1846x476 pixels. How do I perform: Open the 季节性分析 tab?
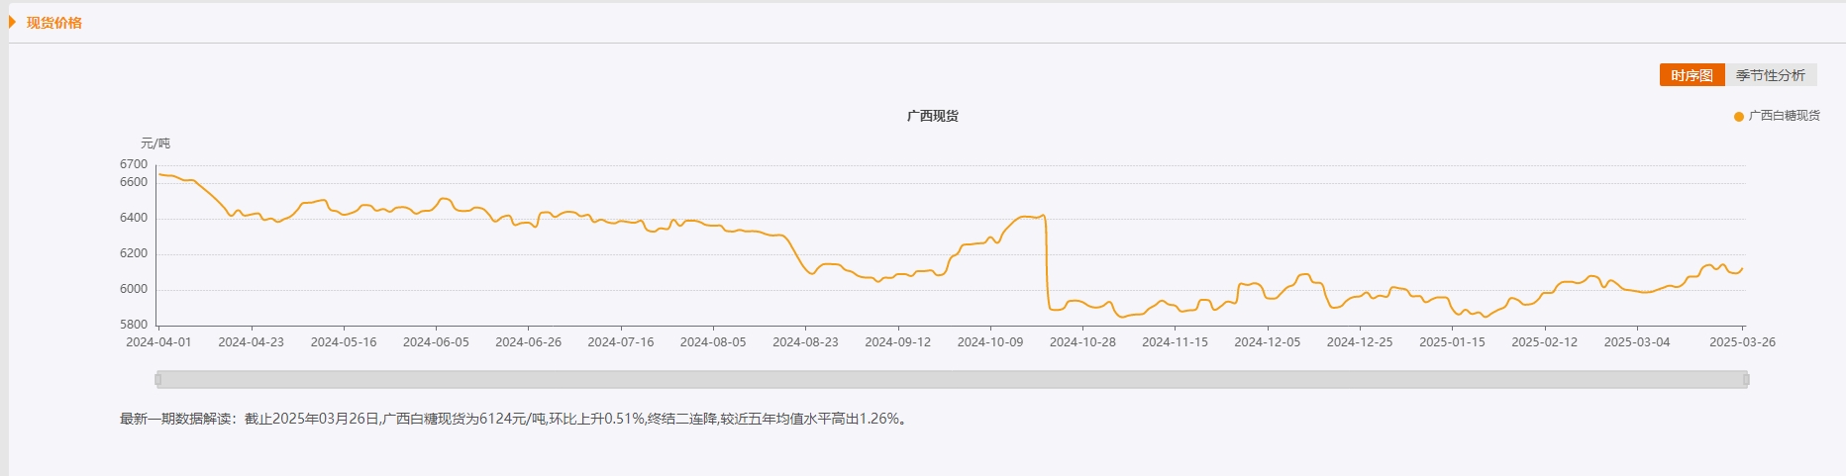point(1770,75)
